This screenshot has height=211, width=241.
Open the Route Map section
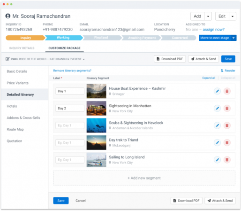tap(15, 129)
